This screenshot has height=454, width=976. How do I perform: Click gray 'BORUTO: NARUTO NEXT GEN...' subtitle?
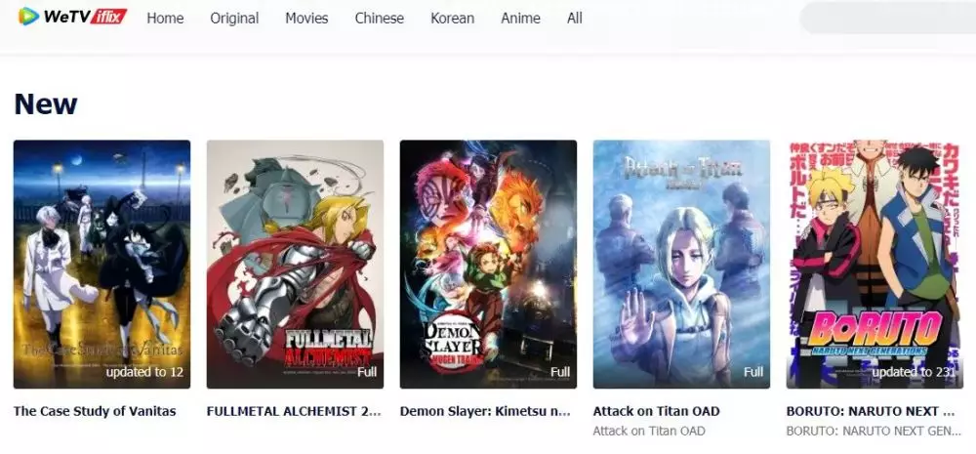tap(874, 431)
